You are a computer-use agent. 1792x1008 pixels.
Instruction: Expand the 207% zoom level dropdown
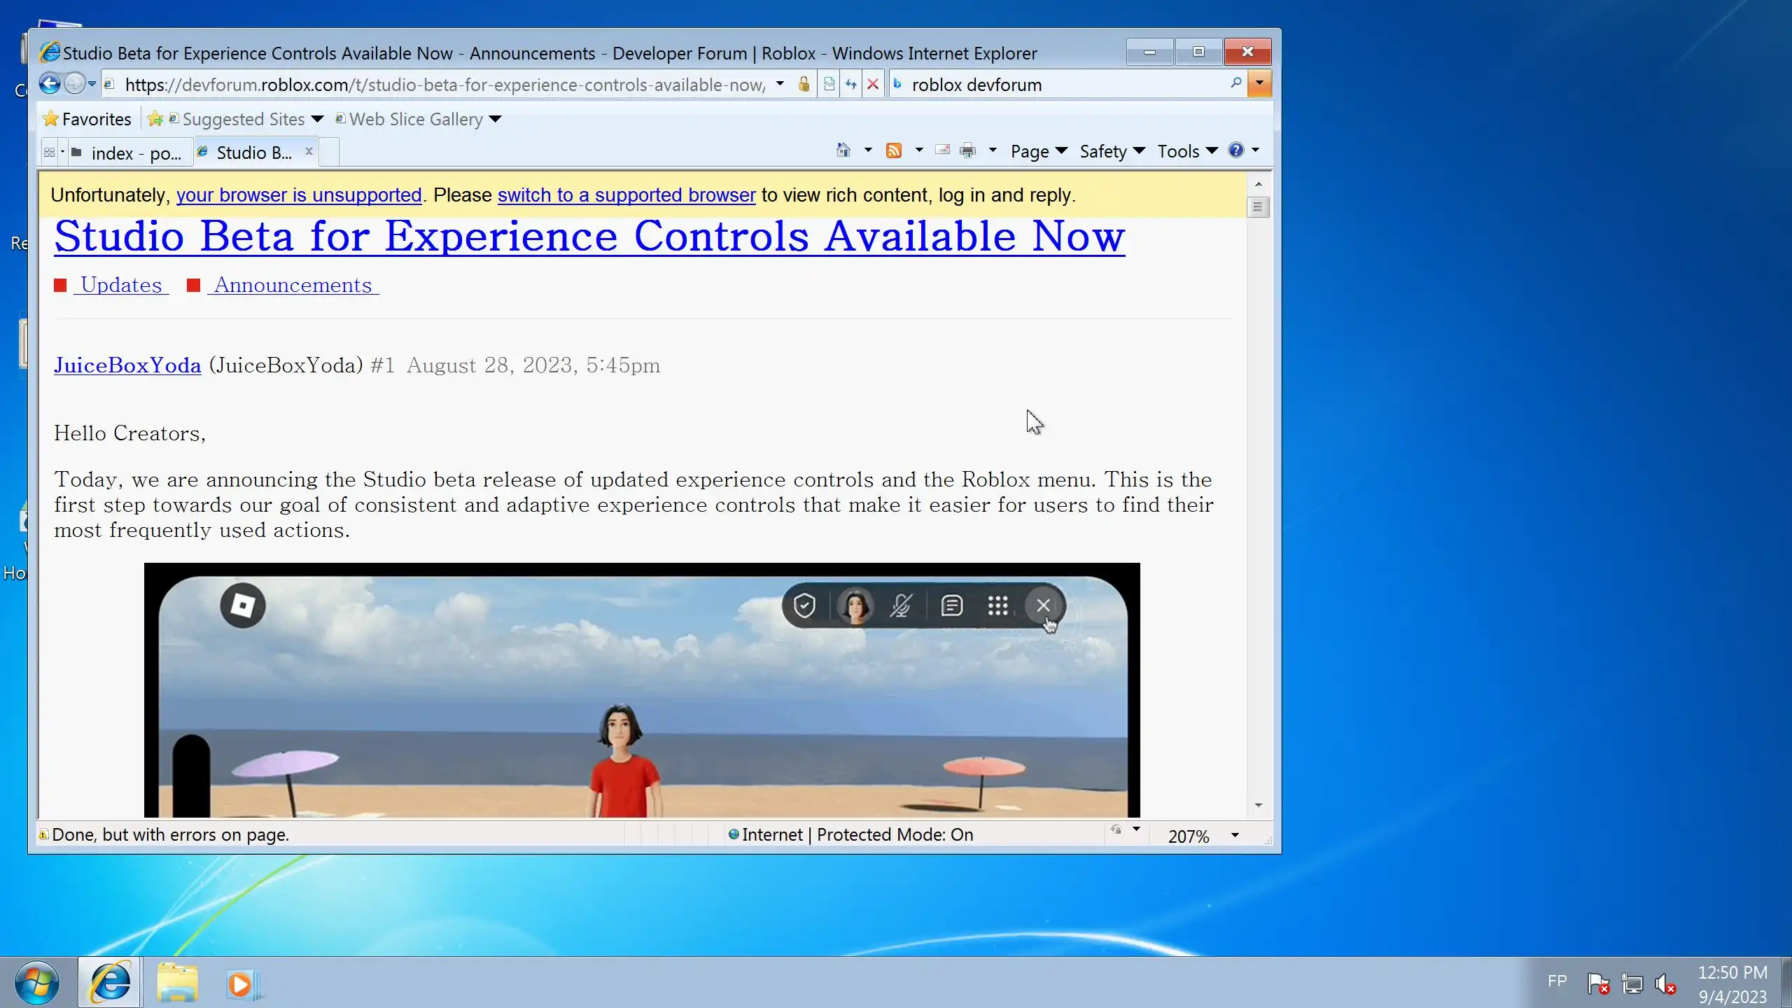pos(1235,835)
